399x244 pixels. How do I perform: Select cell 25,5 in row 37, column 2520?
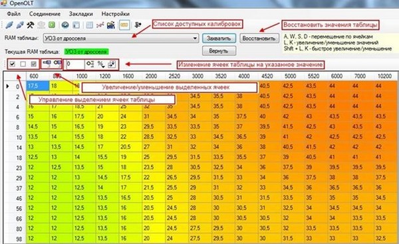click(177, 188)
